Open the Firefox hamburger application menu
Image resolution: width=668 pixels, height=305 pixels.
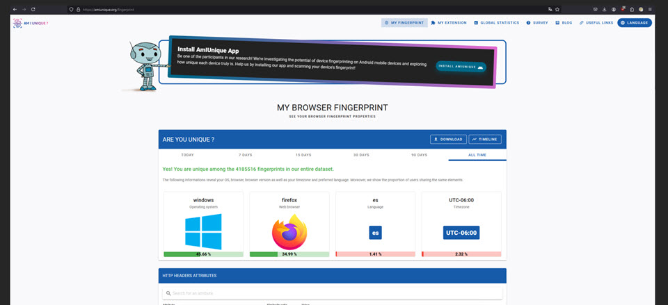pyautogui.click(x=649, y=9)
